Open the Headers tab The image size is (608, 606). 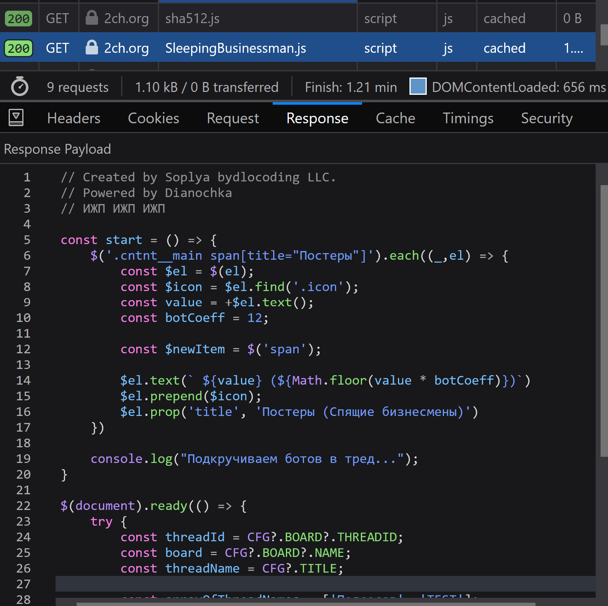pos(74,118)
